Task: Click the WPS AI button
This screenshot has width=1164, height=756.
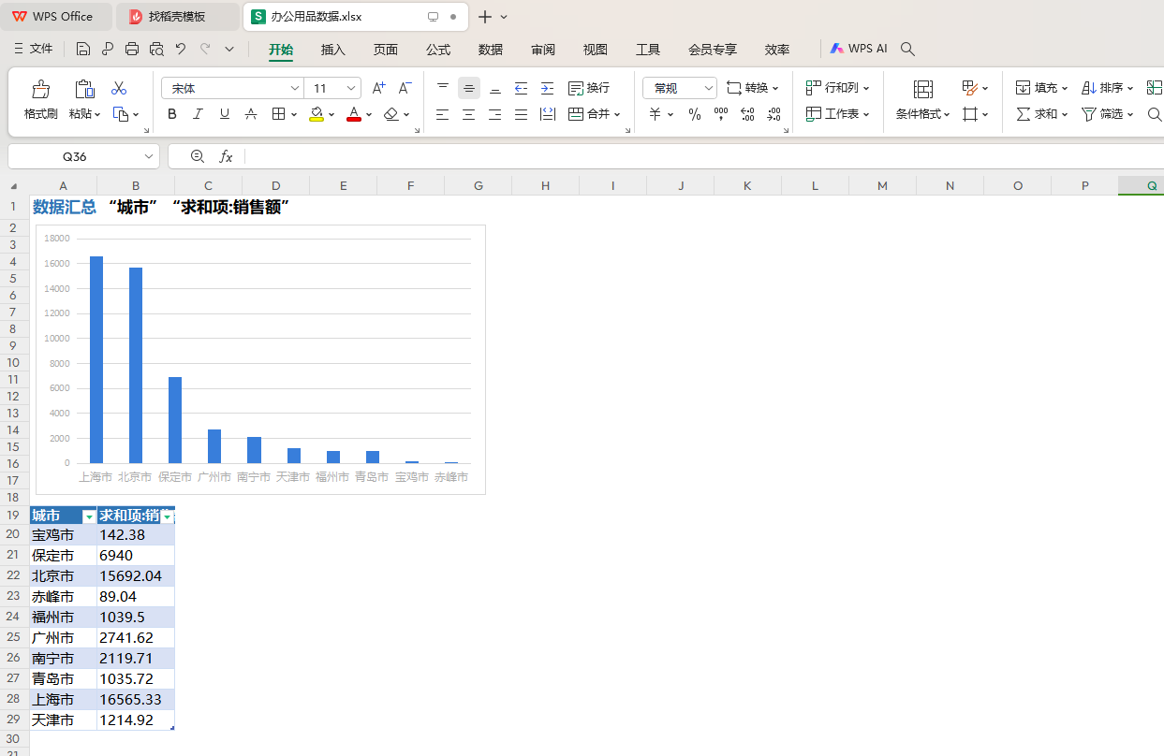Action: tap(859, 49)
